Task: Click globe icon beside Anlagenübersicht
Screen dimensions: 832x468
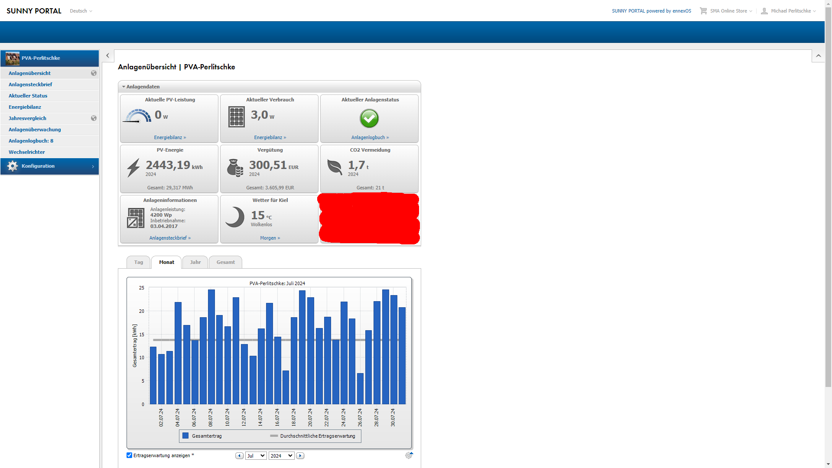Action: pyautogui.click(x=94, y=73)
